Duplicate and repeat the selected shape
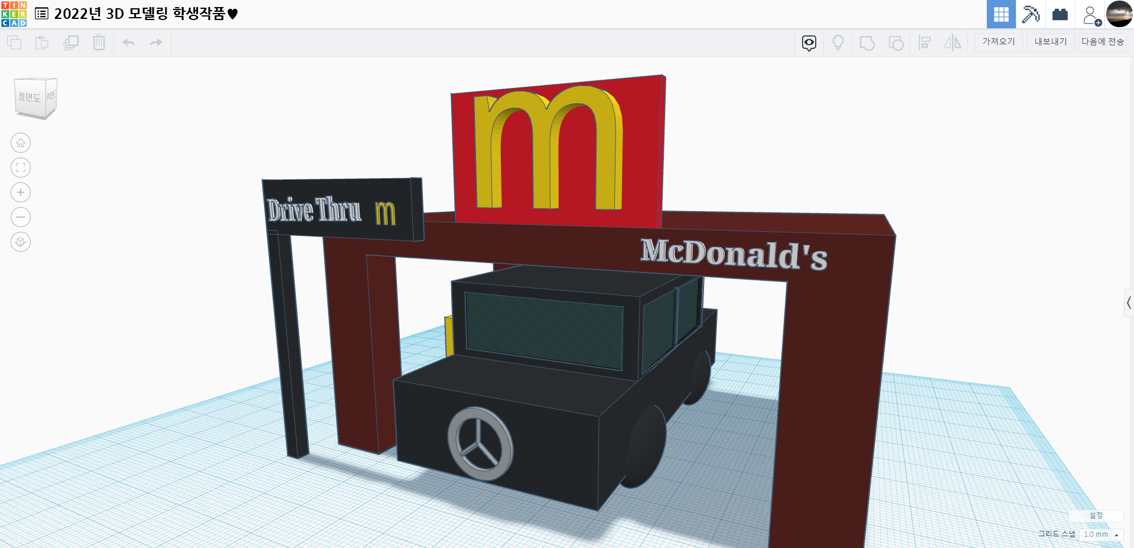 pos(71,42)
